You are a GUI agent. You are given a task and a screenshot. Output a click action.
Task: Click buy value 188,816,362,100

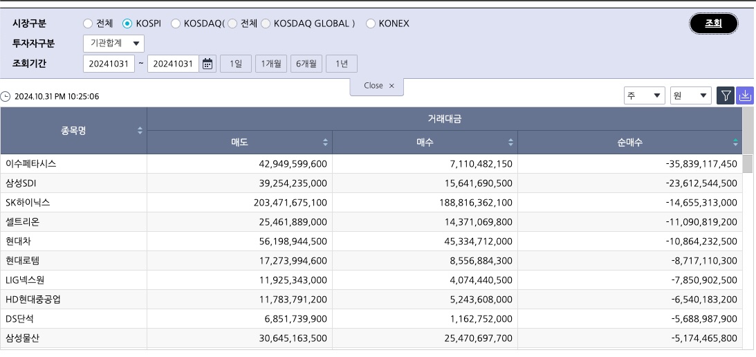pos(476,203)
